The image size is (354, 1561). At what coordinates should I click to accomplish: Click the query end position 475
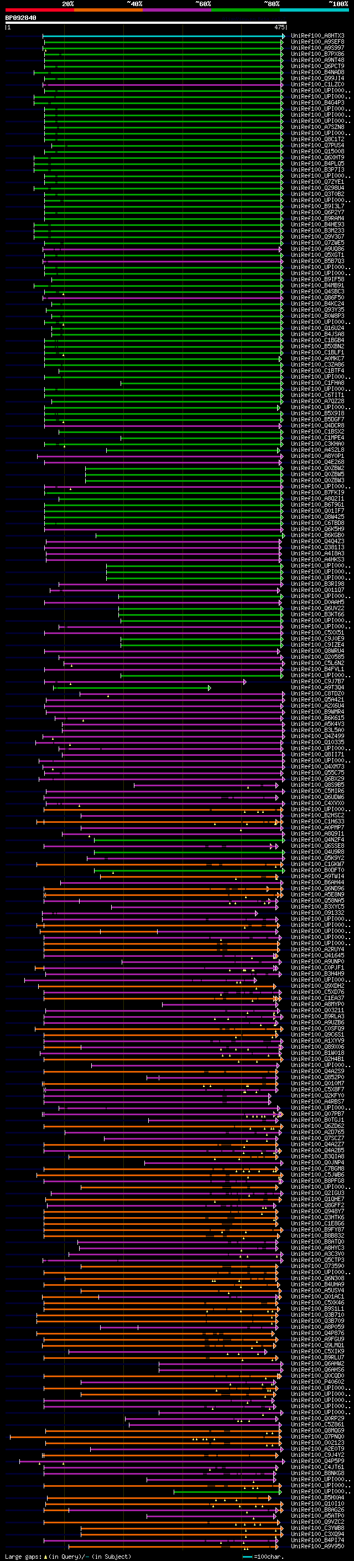pos(279,28)
